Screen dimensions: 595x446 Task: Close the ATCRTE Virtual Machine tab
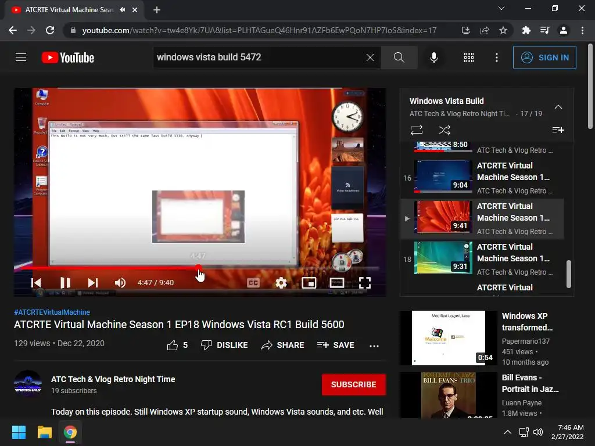tap(135, 10)
